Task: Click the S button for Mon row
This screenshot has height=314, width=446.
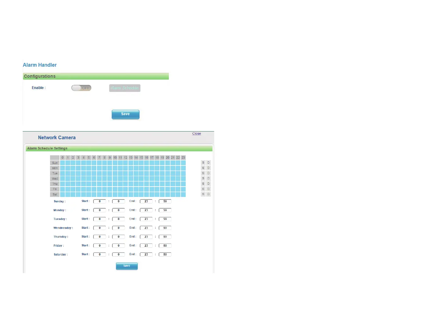Action: click(203, 168)
